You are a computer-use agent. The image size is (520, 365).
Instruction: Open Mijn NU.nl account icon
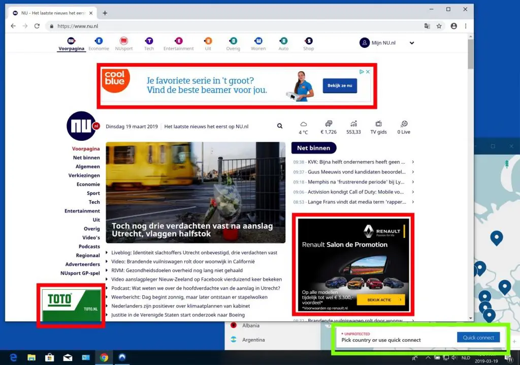(x=365, y=43)
